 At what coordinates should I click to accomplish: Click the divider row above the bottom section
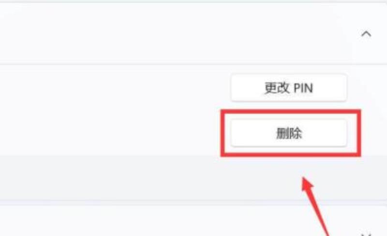[193, 178]
